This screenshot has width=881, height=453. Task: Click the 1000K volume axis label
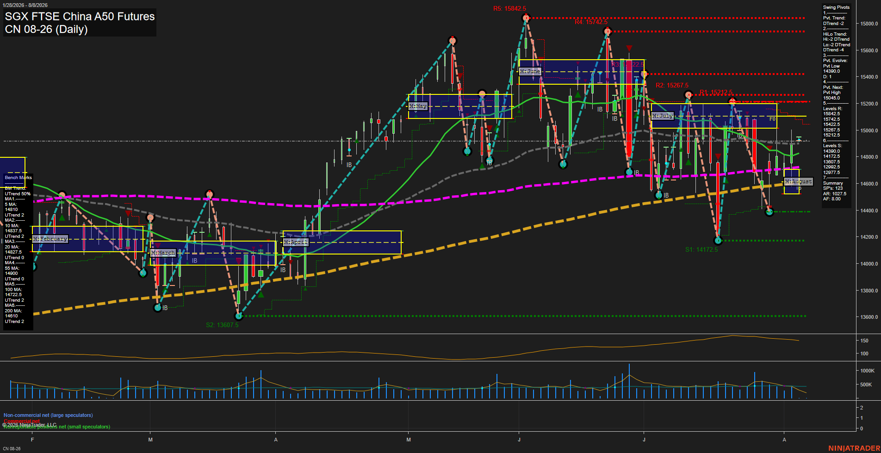867,371
